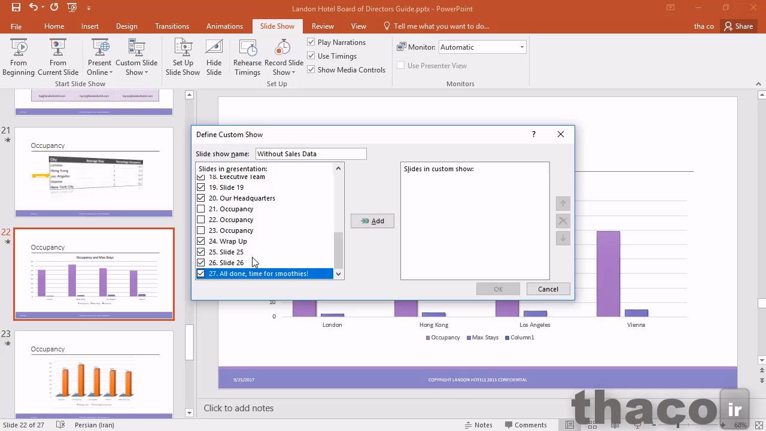Select slide 22 thumbnail
Viewport: 766px width, 431px height.
tap(94, 274)
